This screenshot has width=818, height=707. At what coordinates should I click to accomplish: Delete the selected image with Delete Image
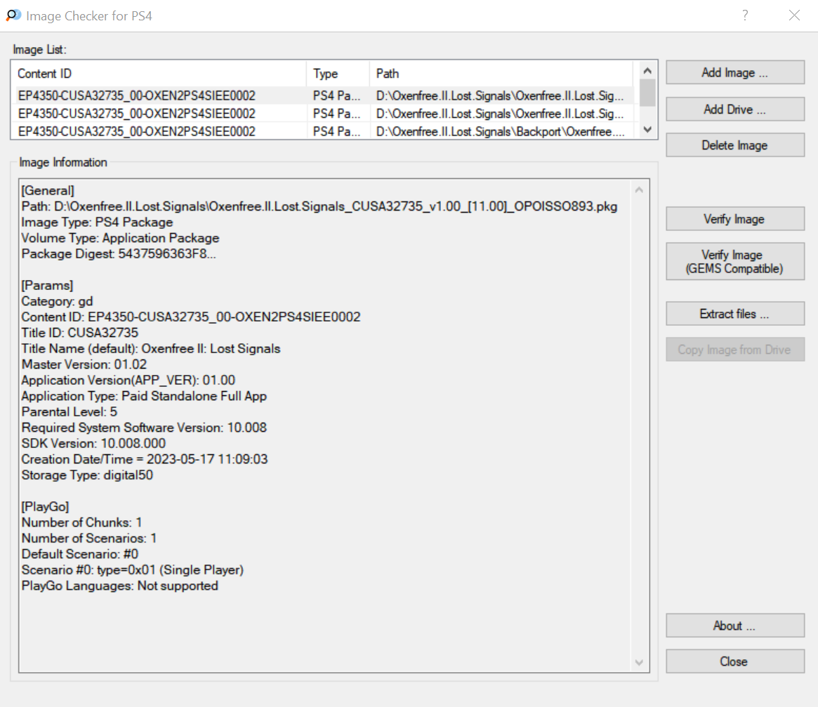[x=735, y=145]
